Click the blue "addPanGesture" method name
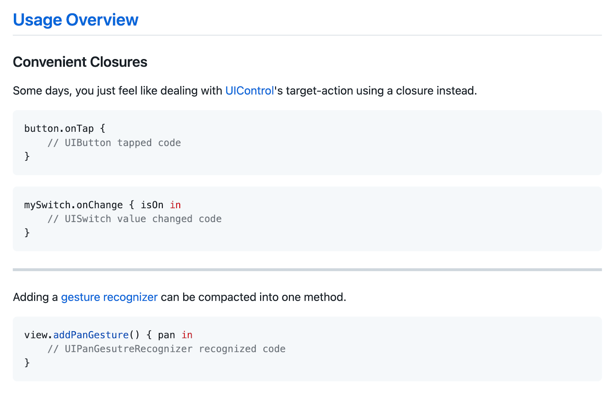This screenshot has width=614, height=393. [91, 335]
